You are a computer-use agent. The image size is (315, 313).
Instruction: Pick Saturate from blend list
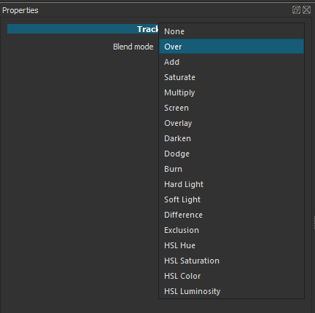point(231,77)
